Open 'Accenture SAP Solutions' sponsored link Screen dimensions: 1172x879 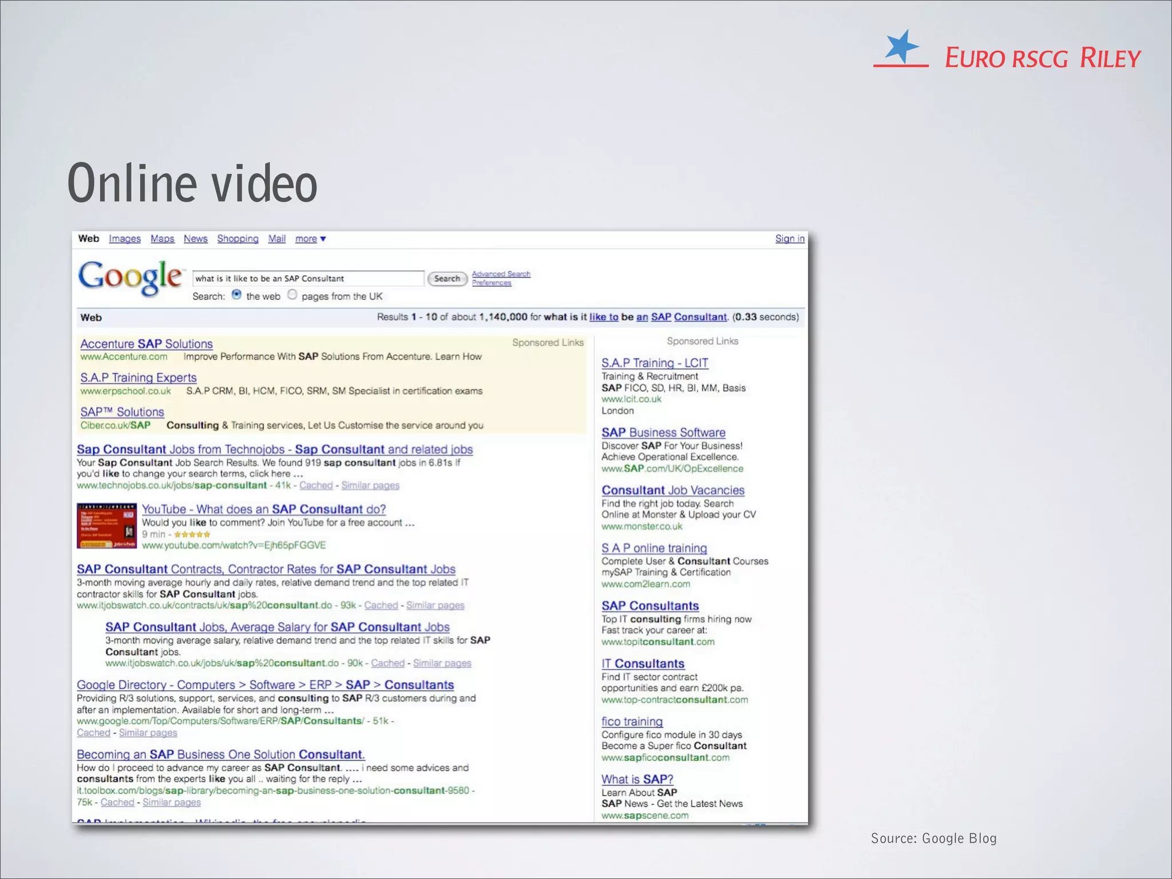coord(146,344)
